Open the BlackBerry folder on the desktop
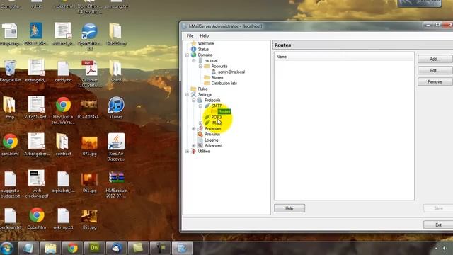The width and height of the screenshot is (453, 255). pos(116,34)
